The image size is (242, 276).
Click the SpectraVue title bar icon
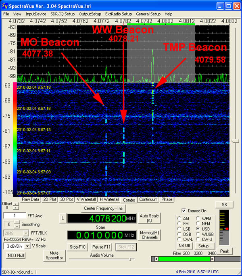4,6
